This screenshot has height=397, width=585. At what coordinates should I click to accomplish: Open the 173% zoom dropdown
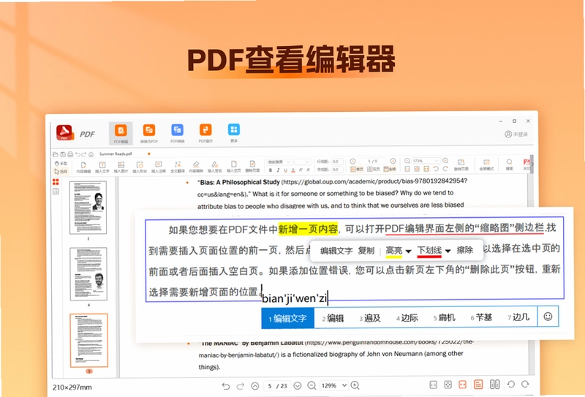tap(426, 161)
